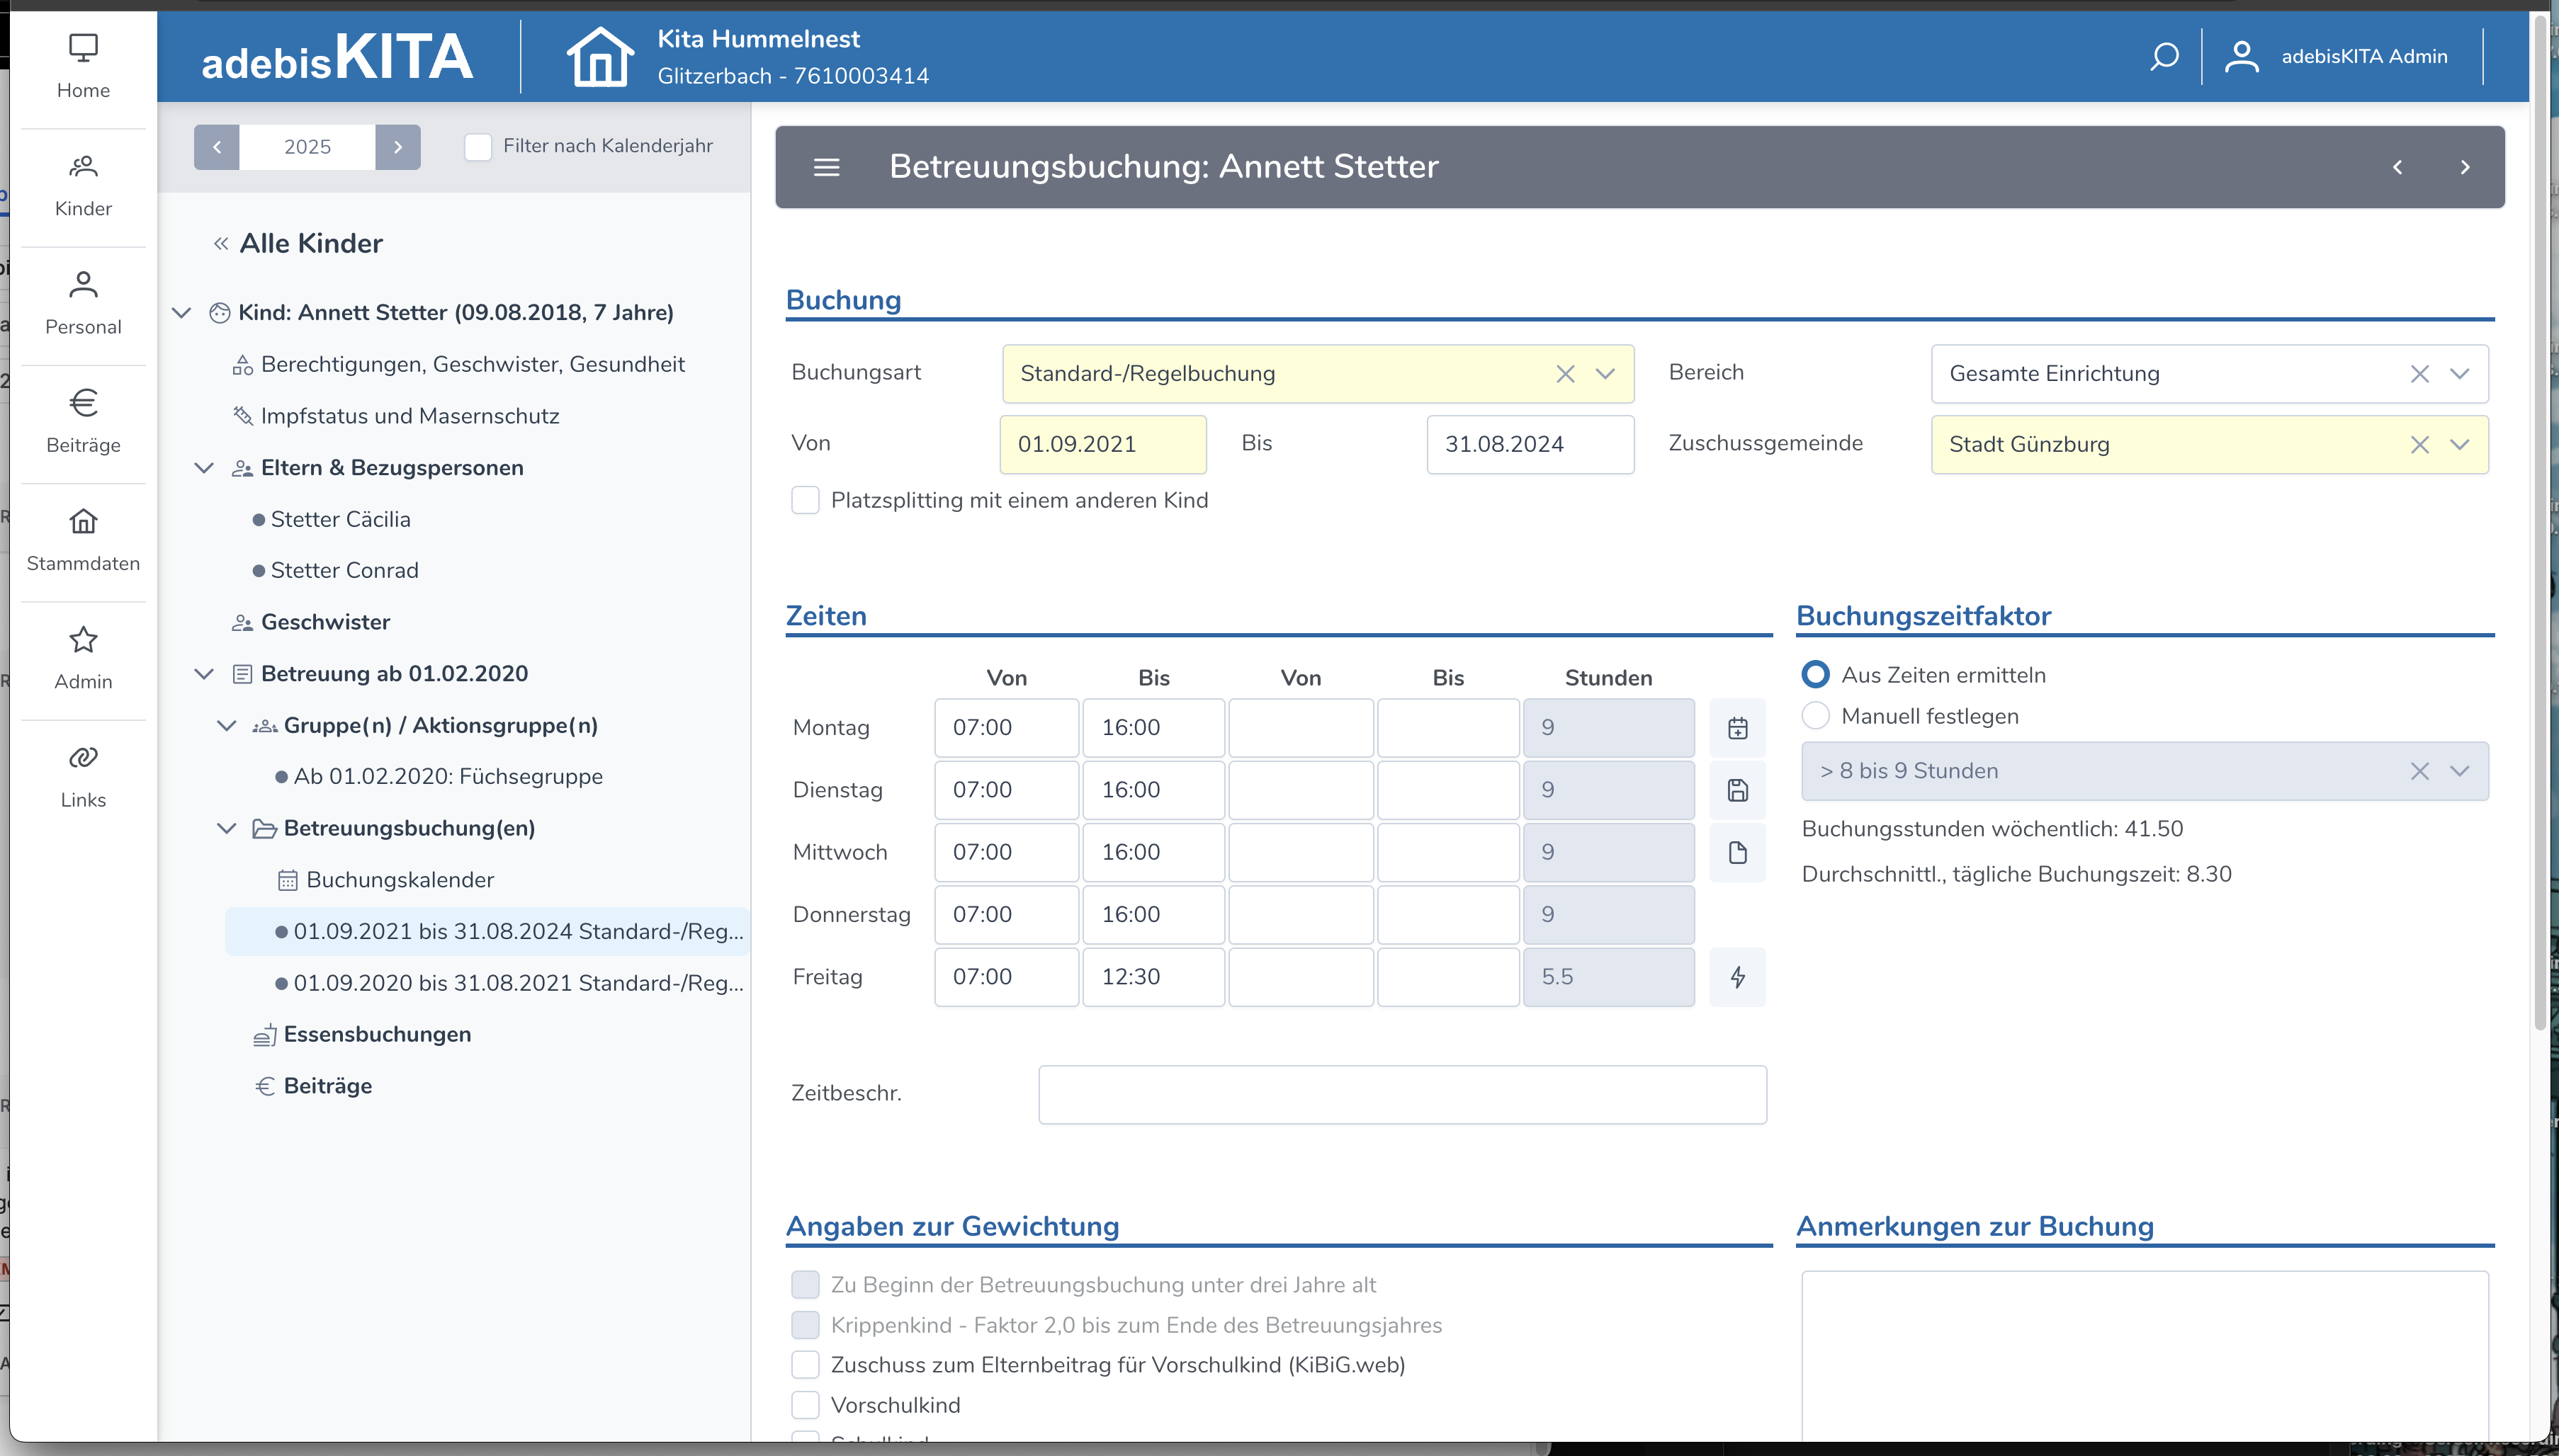Enable Filter nach Kalenderjahr checkbox
This screenshot has width=2559, height=1456.
pos(478,147)
